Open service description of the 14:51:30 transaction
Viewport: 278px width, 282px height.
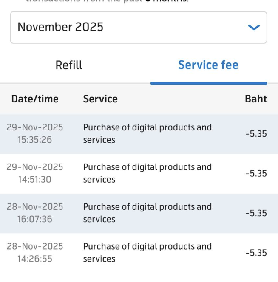click(x=147, y=173)
